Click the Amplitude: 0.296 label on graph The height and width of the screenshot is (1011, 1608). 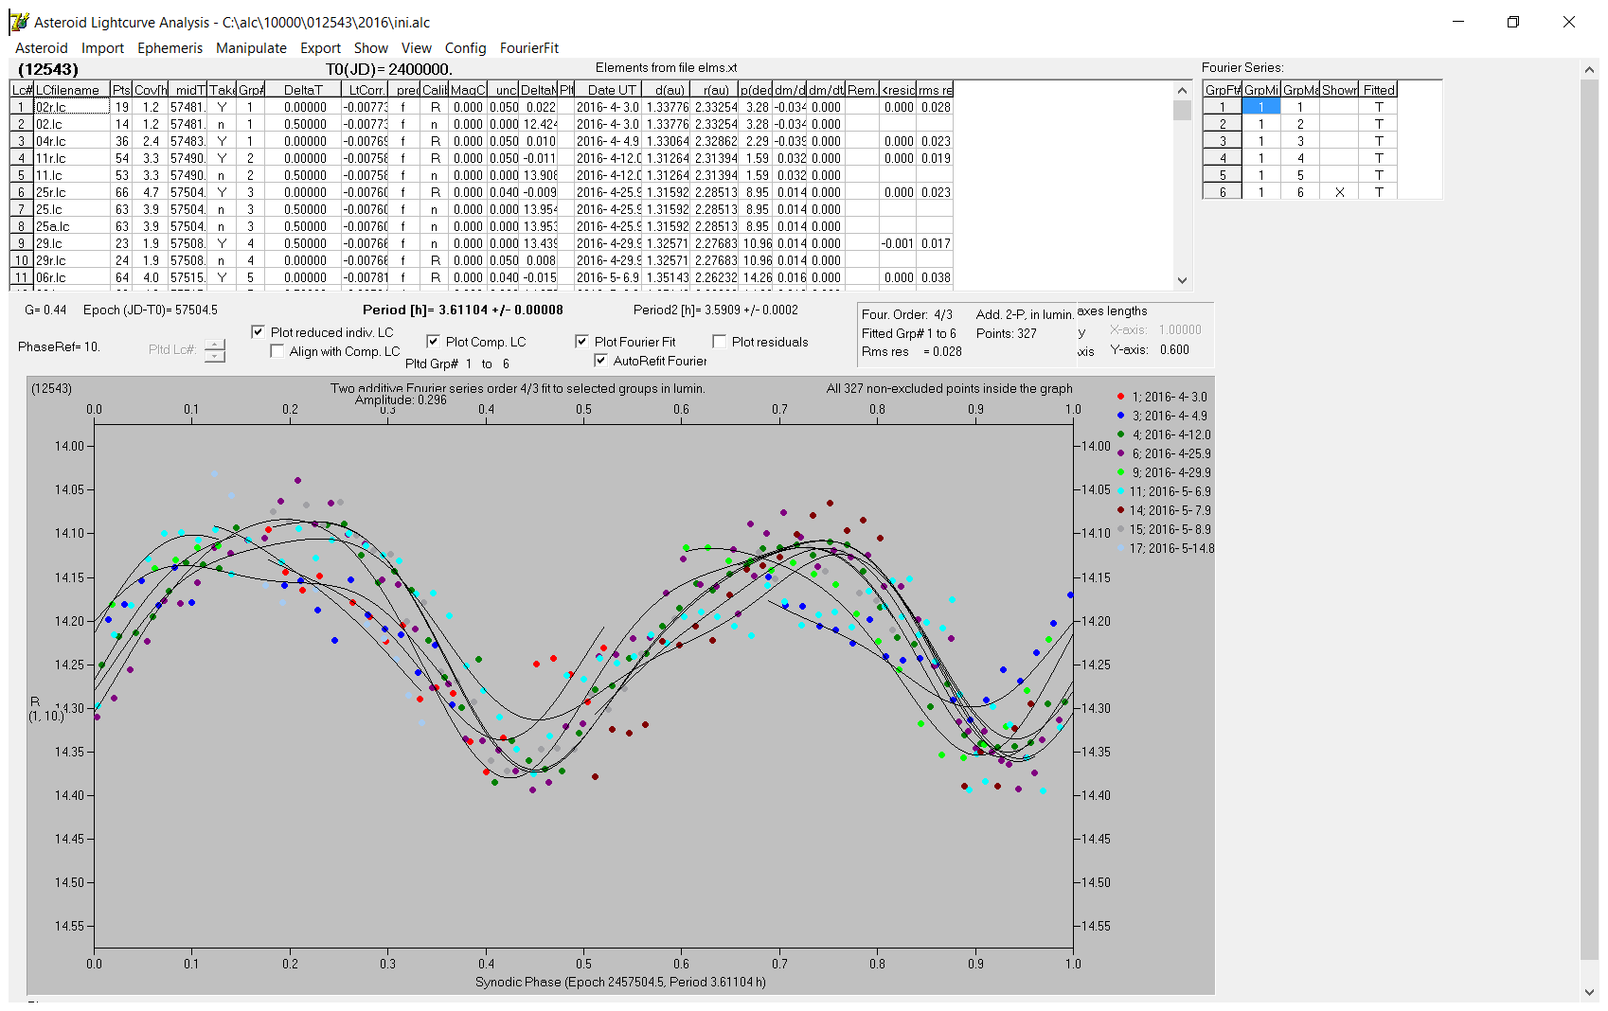(401, 400)
